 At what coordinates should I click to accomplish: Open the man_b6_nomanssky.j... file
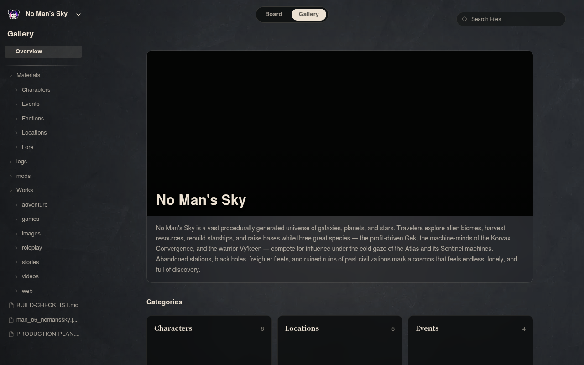pos(47,320)
